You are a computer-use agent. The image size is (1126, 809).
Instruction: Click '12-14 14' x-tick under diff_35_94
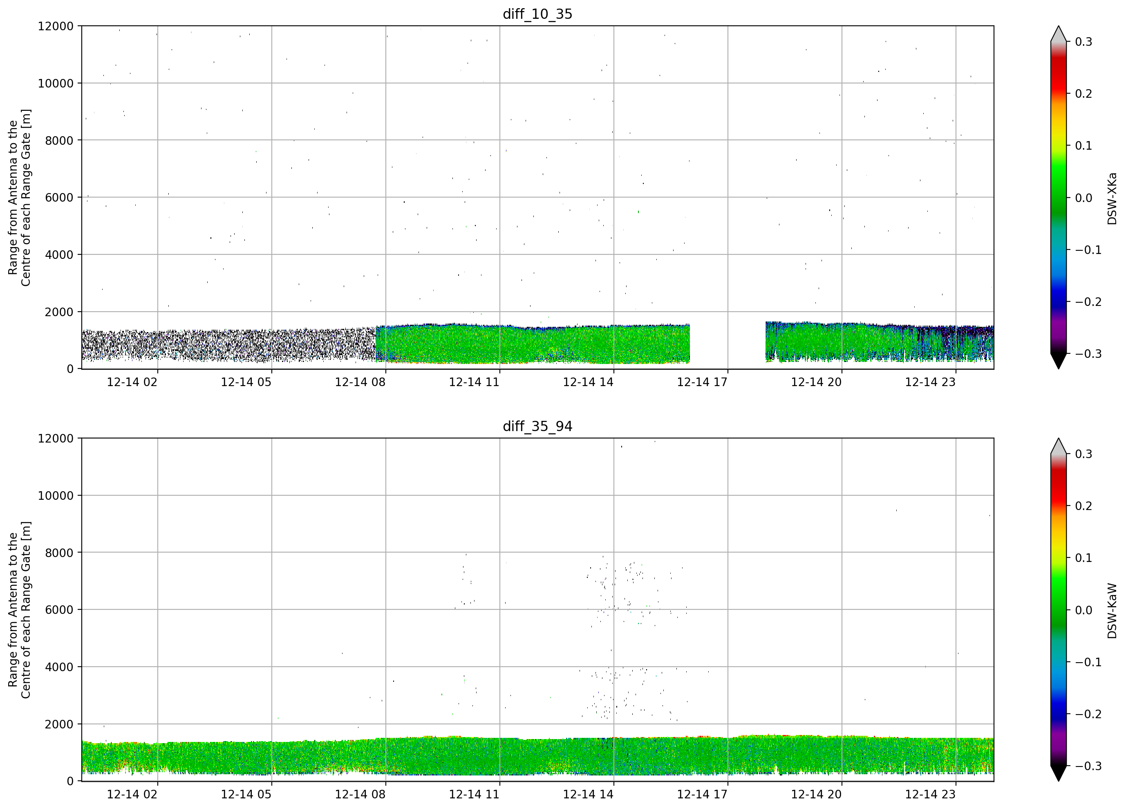(x=588, y=795)
